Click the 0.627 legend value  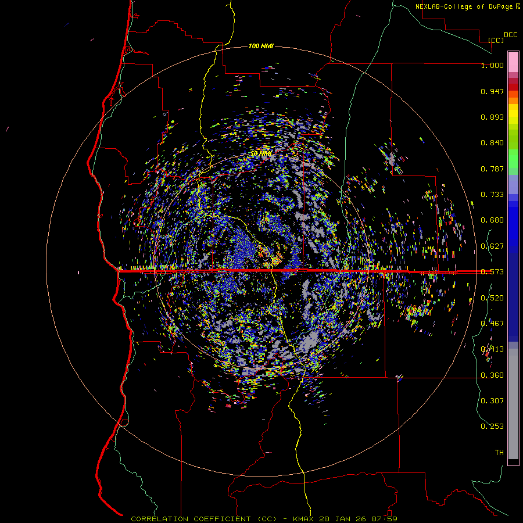(x=492, y=246)
